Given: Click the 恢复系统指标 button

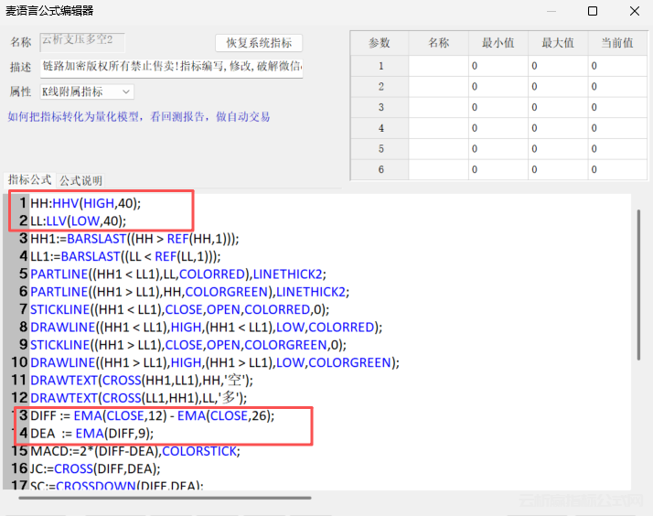Looking at the screenshot, I should click(259, 43).
